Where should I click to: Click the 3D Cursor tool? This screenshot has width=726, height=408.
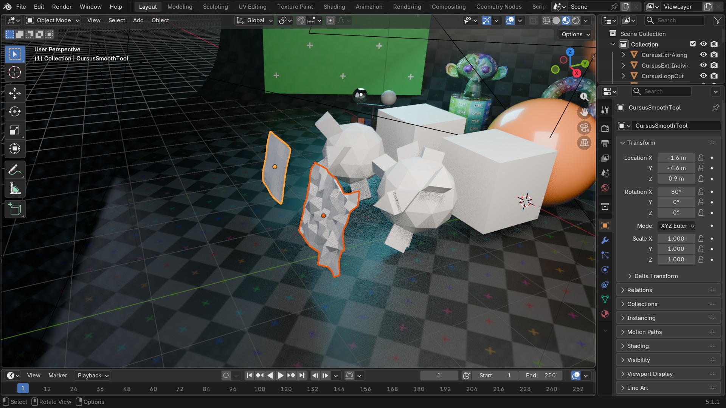[15, 73]
